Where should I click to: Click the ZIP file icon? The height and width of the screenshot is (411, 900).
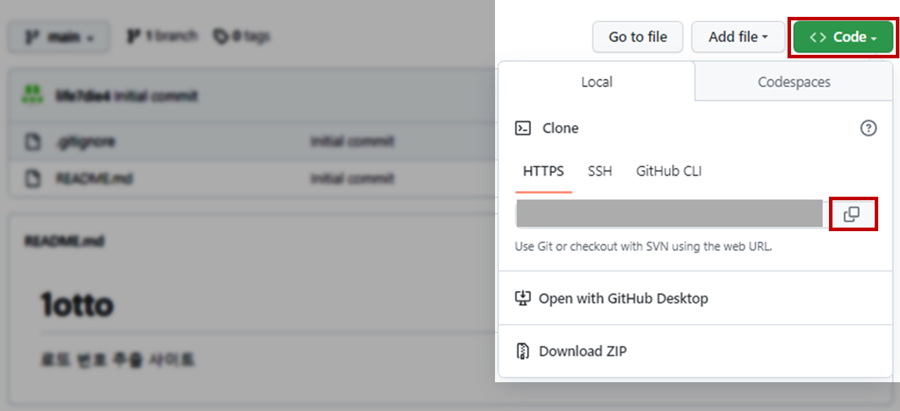point(522,351)
